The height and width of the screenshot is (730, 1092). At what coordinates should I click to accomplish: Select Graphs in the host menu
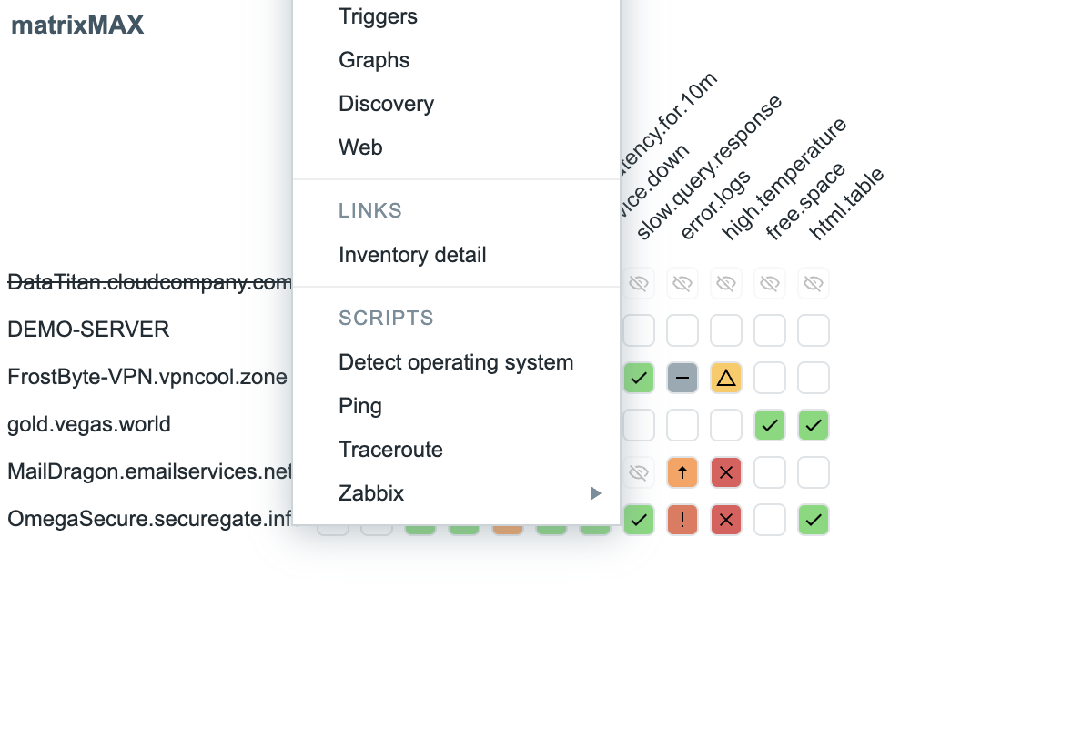(x=374, y=60)
